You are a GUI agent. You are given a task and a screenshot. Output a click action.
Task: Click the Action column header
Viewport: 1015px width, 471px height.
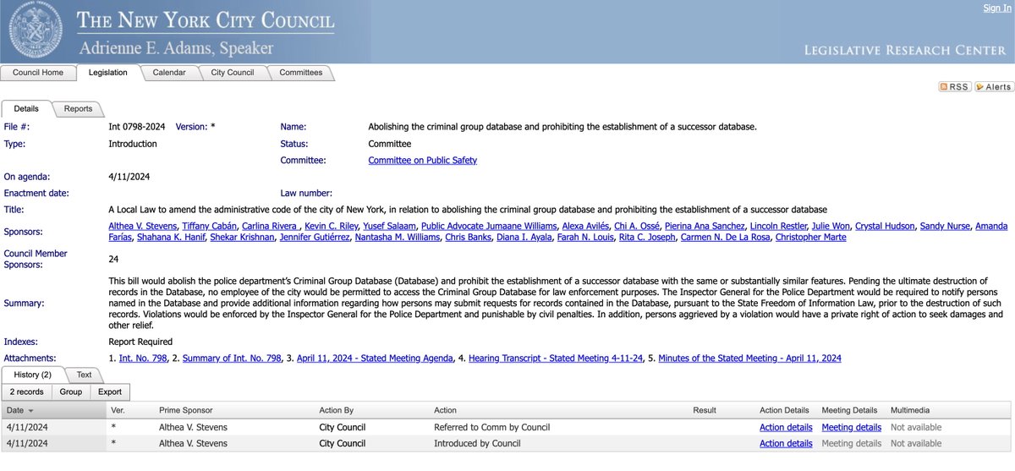(446, 411)
